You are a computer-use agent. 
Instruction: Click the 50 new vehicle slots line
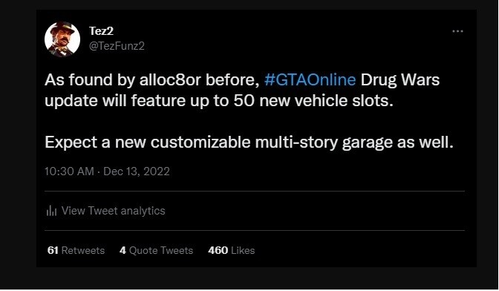click(x=219, y=101)
